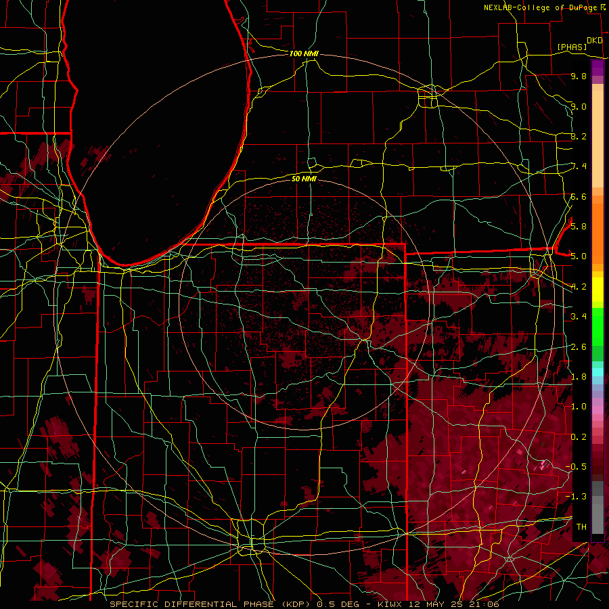Click the [PHAS] label near the legend
Viewport: 609px width, 609px height.
pos(572,47)
